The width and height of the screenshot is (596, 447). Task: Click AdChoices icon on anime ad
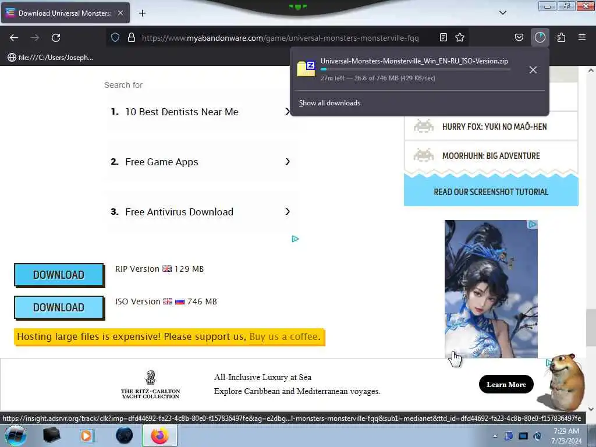pos(533,224)
